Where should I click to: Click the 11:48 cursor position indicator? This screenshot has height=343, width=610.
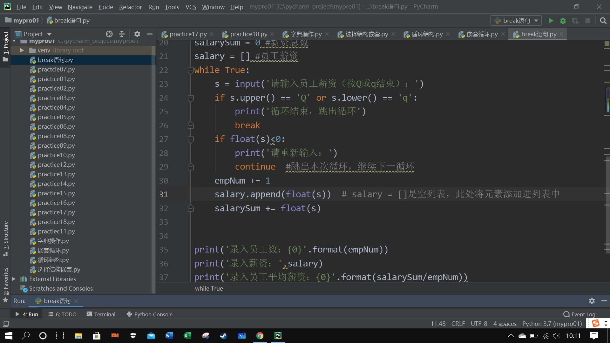pyautogui.click(x=438, y=324)
